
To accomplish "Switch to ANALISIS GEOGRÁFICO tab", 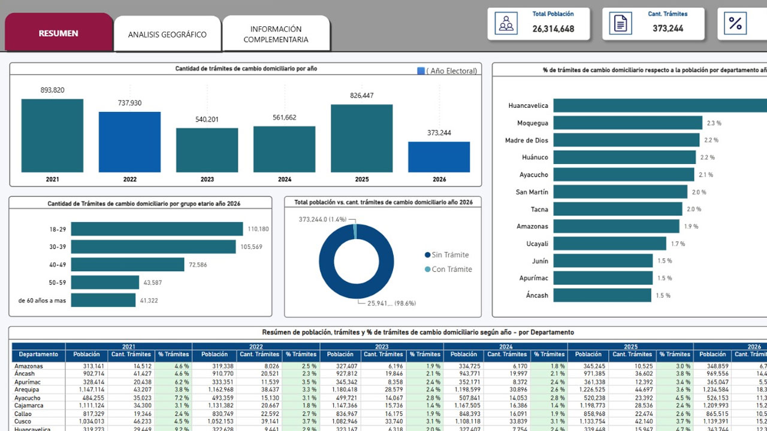I will click(167, 34).
